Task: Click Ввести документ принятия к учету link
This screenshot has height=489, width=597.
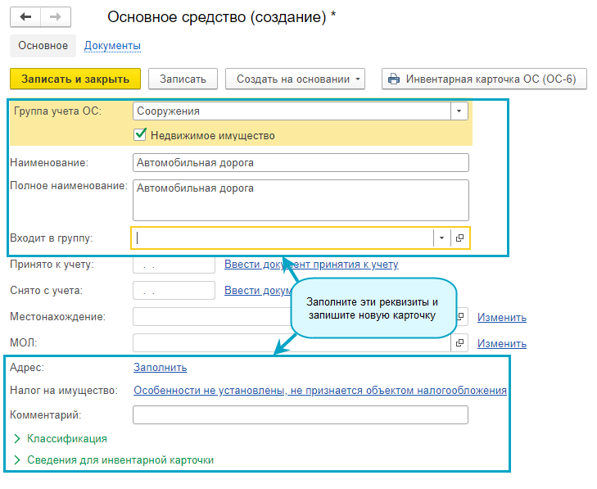Action: (311, 264)
